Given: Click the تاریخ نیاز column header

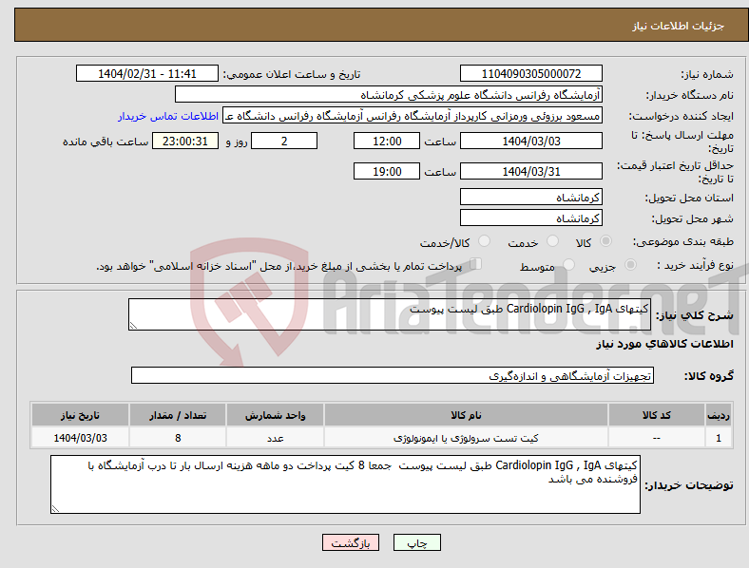Looking at the screenshot, I should pyautogui.click(x=80, y=415).
